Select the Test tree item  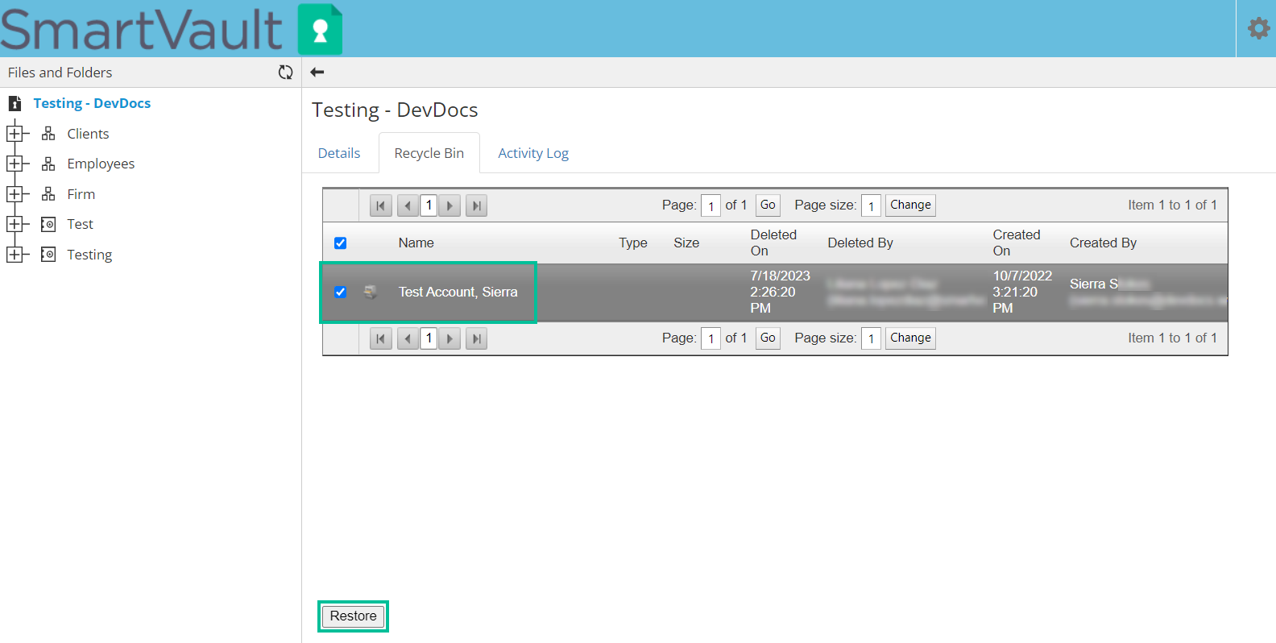point(81,224)
